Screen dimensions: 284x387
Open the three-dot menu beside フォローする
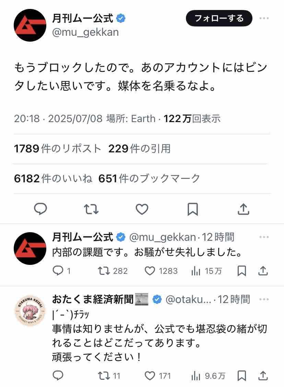pos(264,18)
